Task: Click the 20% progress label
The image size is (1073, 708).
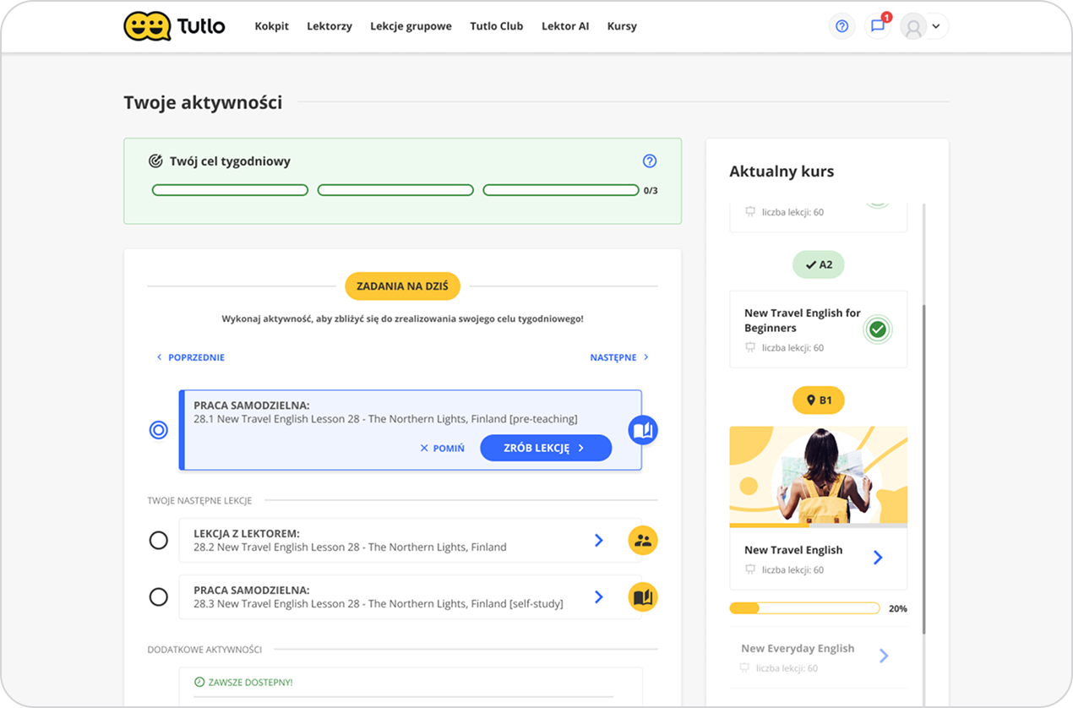Action: 898,609
